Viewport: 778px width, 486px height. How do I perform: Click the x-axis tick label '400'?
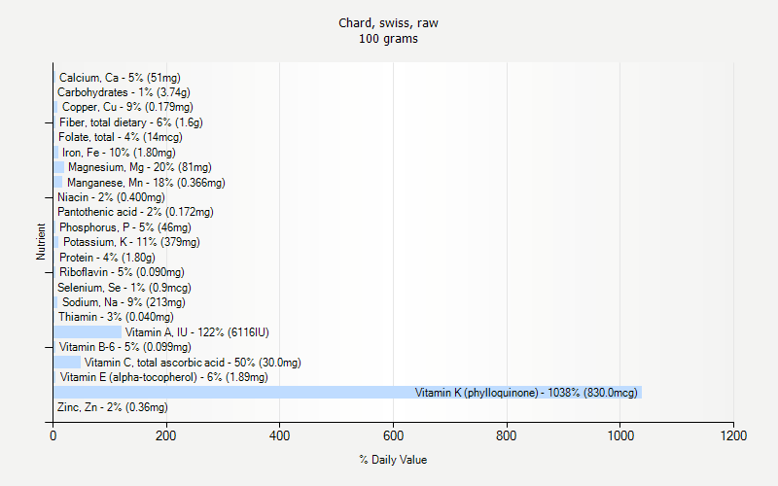point(279,435)
